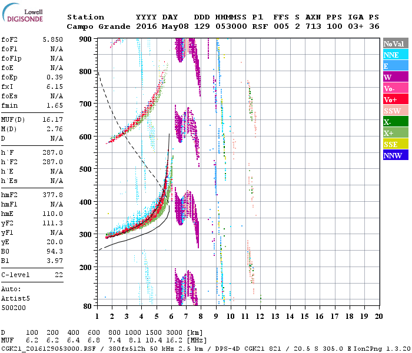Select the NNW blue legend swatch
Screen dimensions: 412x353
coord(396,155)
